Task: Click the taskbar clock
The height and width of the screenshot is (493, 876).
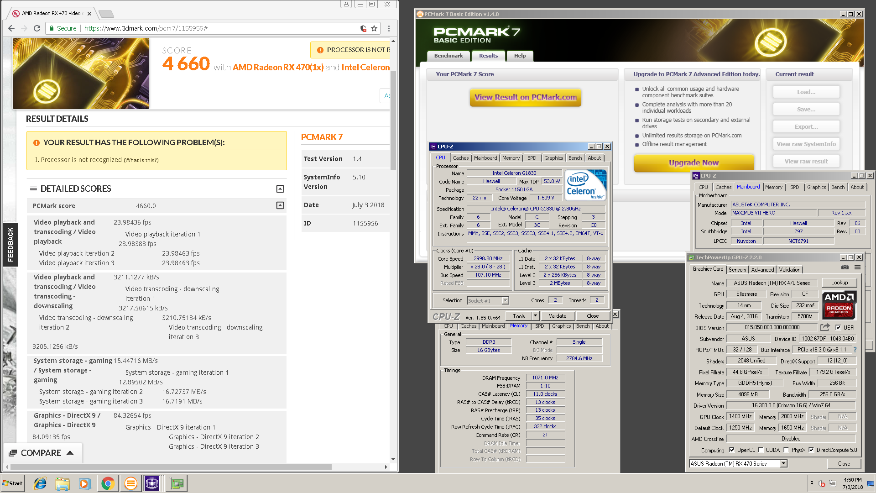Action: pos(852,483)
